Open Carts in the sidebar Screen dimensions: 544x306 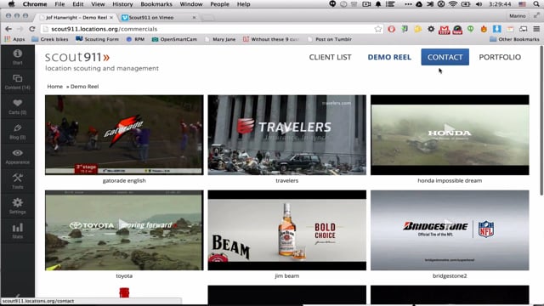pyautogui.click(x=17, y=107)
